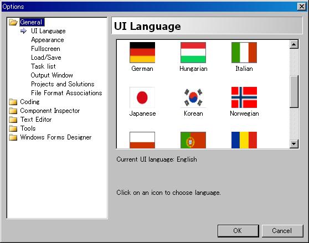Click the Hungarian language label
The width and height of the screenshot is (309, 243).
click(x=193, y=69)
